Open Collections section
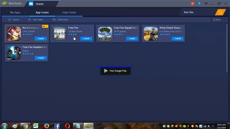This screenshot has width=230, height=129. point(60,20)
